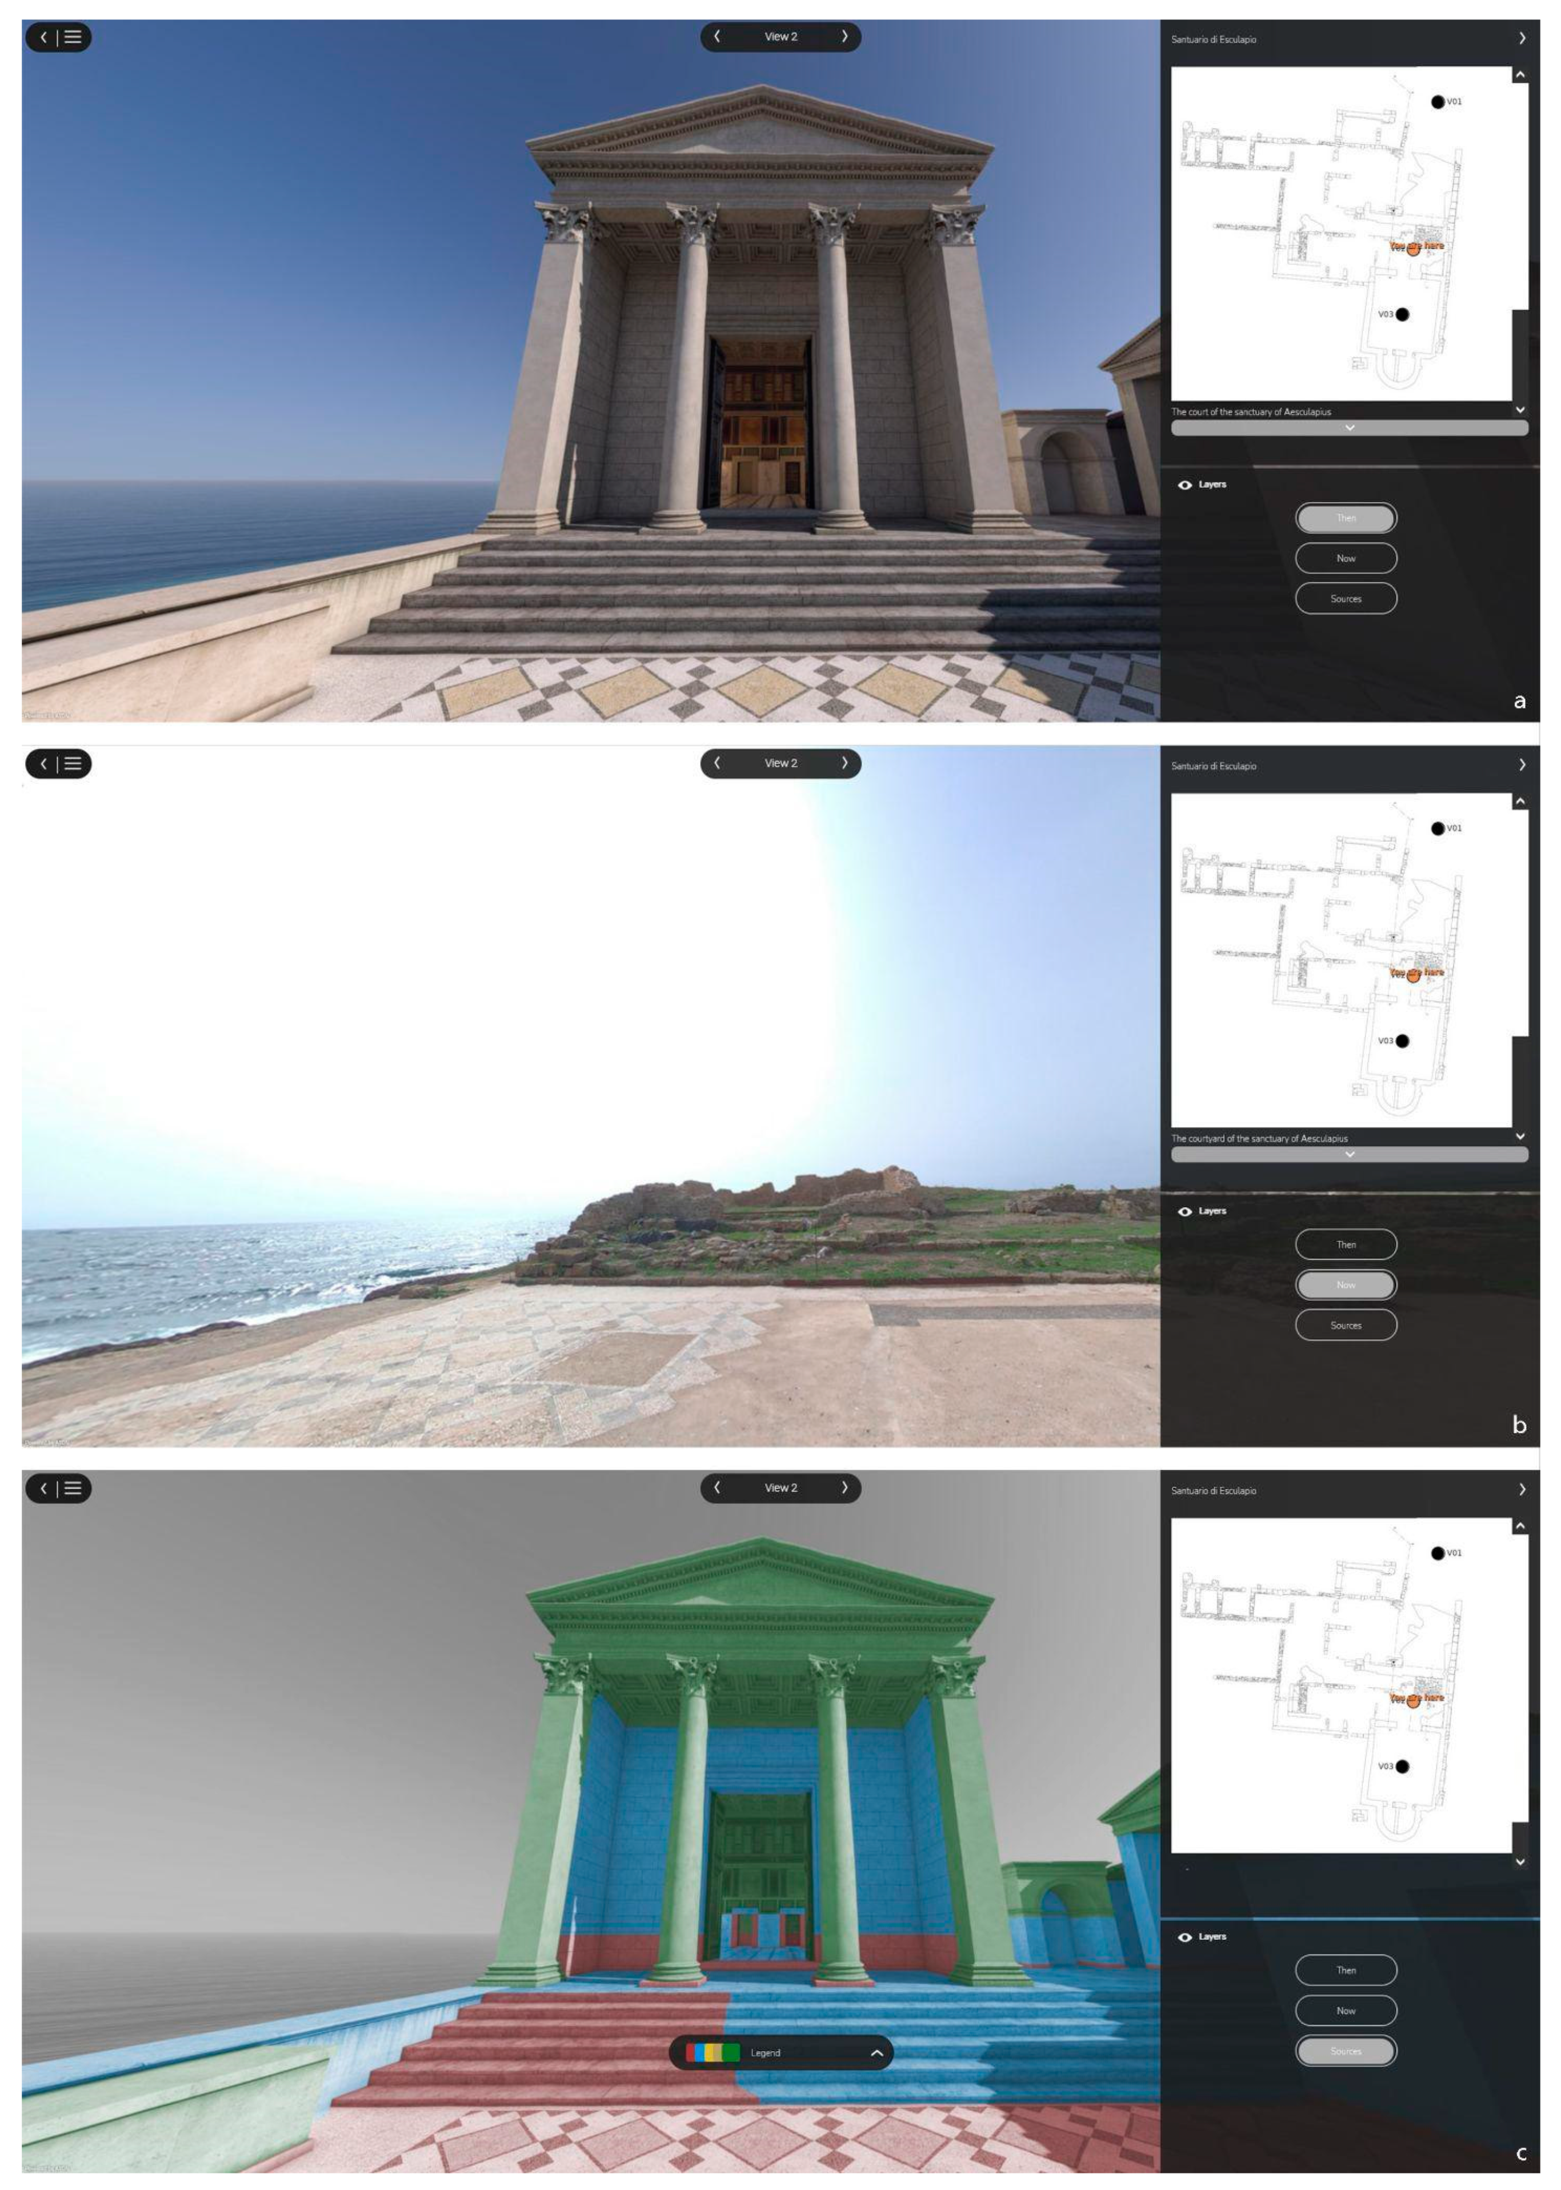Expand the color Legend bar

coord(876,2053)
